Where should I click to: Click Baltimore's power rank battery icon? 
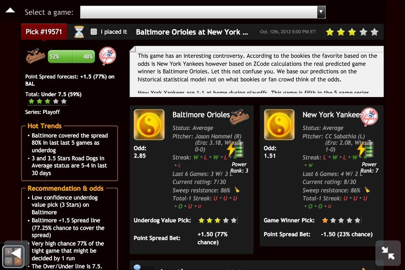235,149
